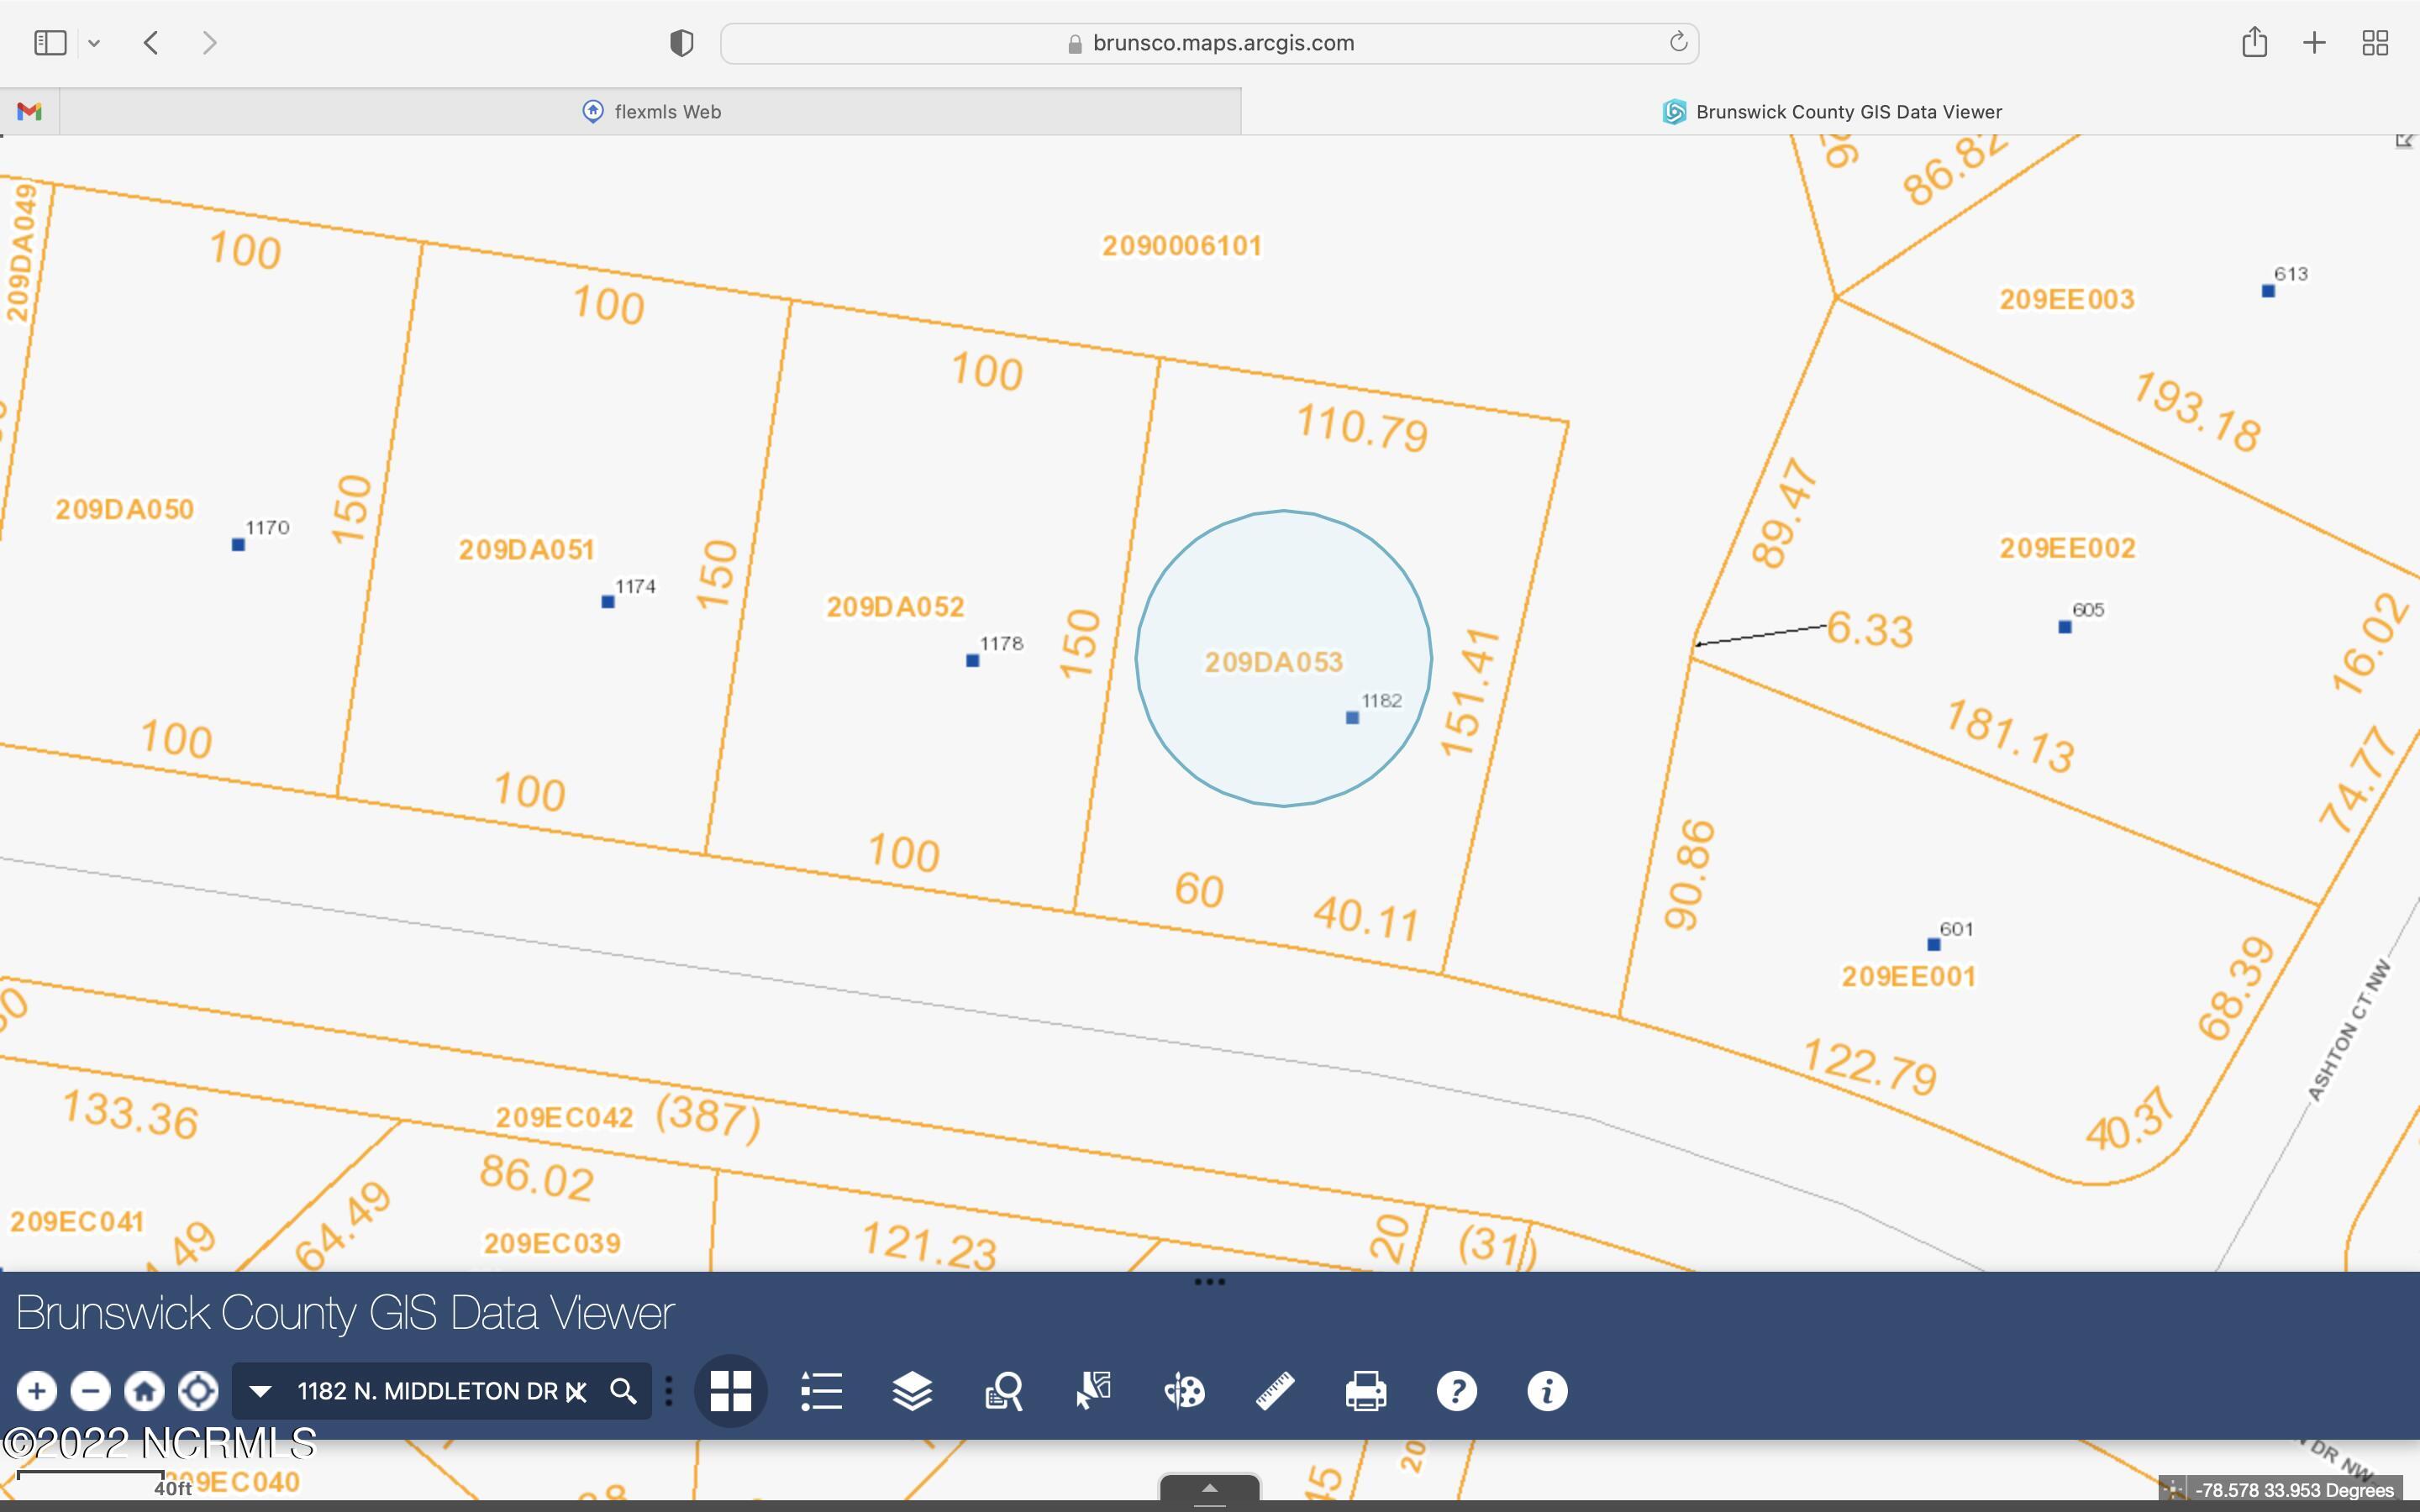The height and width of the screenshot is (1512, 2420).
Task: Click the zoom in plus button
Action: (x=37, y=1391)
